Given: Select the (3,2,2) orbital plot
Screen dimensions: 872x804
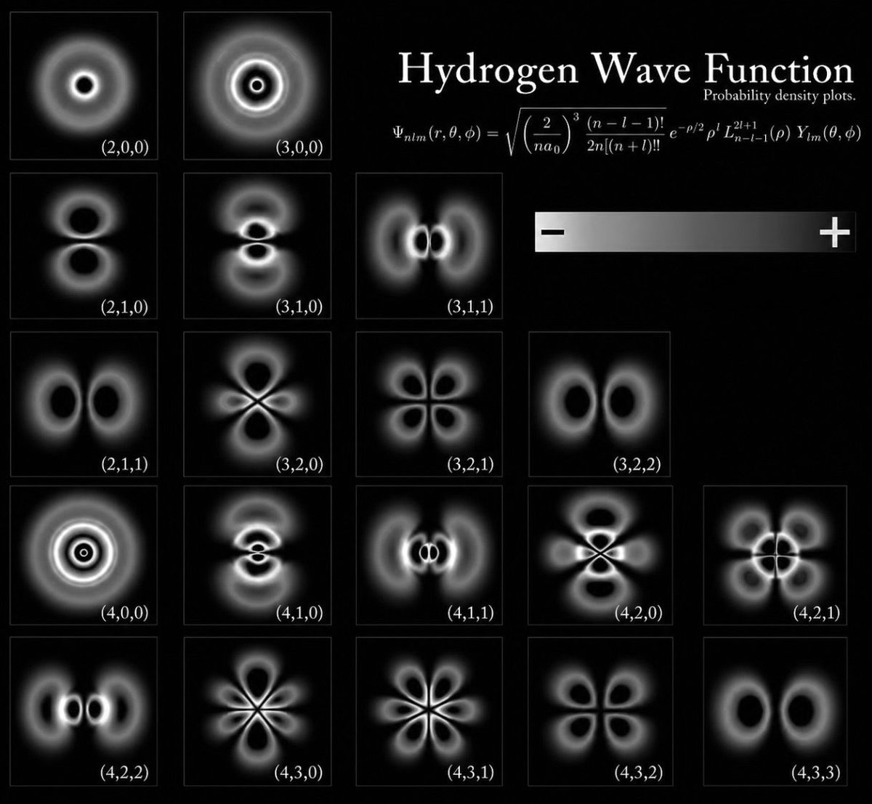Looking at the screenshot, I should tap(599, 404).
